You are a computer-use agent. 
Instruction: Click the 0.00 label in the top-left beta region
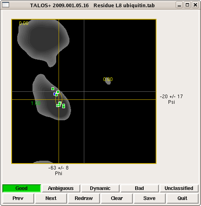[24, 23]
